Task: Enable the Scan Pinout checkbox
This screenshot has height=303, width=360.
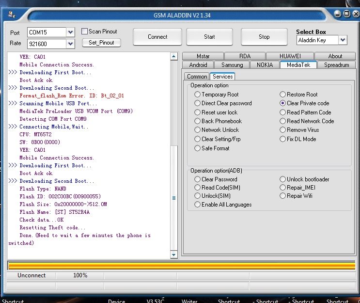Action: pos(85,32)
